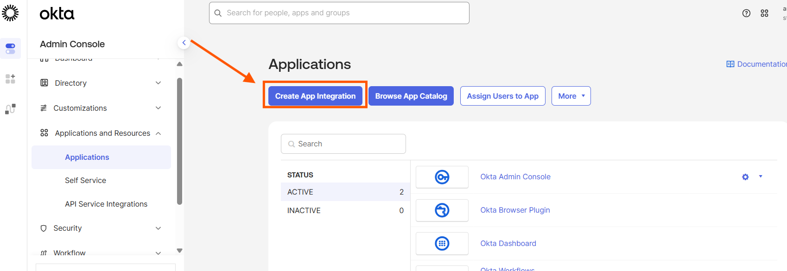Screen dimensions: 787x271
Task: Open the More dropdown button
Action: click(x=571, y=96)
